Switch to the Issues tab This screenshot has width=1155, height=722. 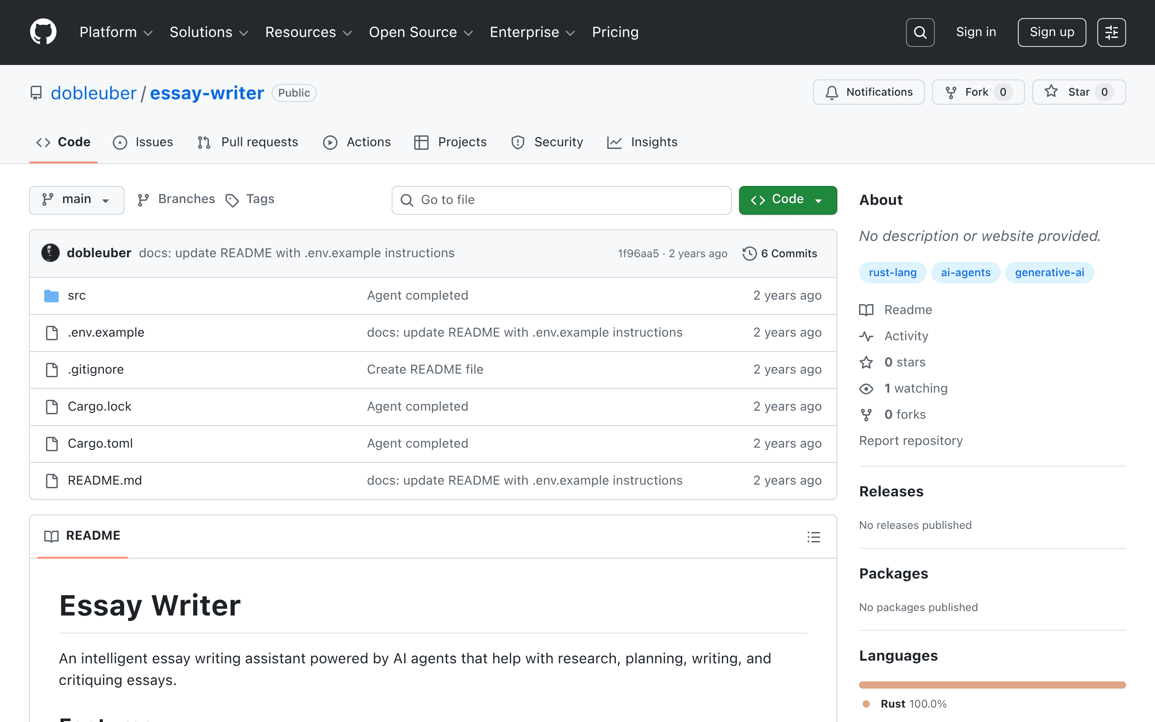[143, 142]
